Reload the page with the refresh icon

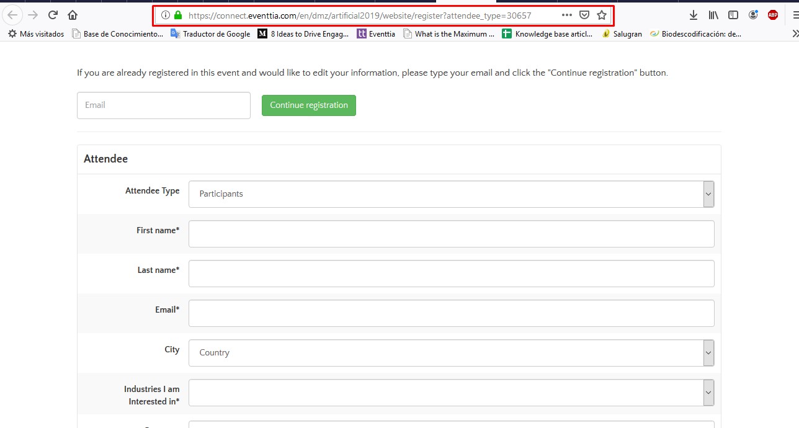[53, 15]
